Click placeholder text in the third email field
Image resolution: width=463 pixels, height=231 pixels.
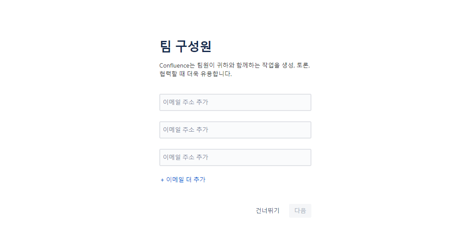coord(186,157)
